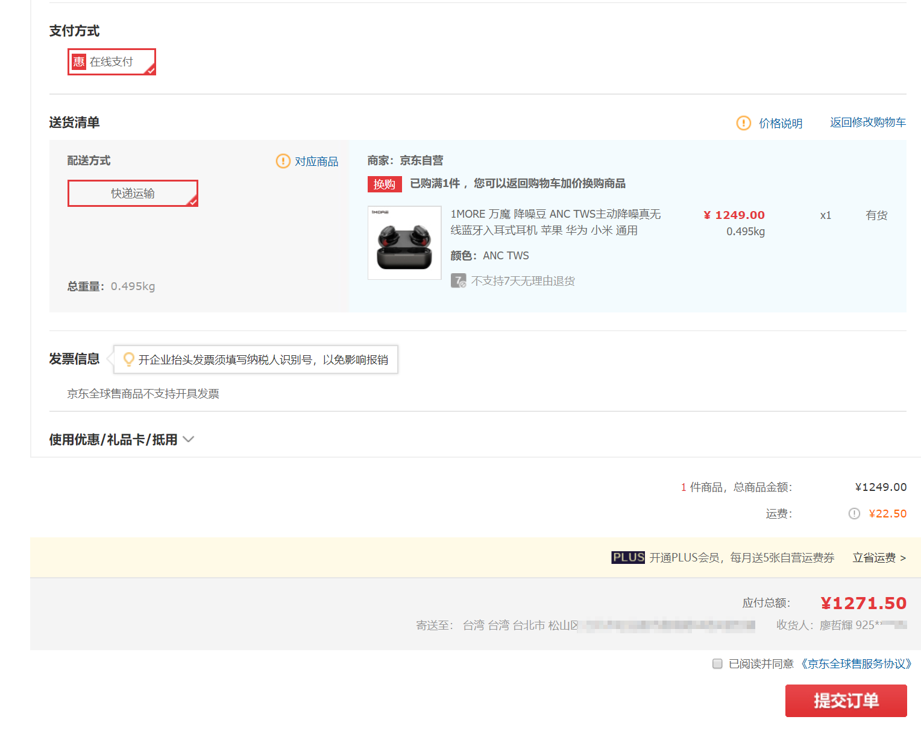Viewport: 921px width, 740px height.
Task: Check the 已阅读并同意 agreement checkbox
Action: click(x=717, y=663)
